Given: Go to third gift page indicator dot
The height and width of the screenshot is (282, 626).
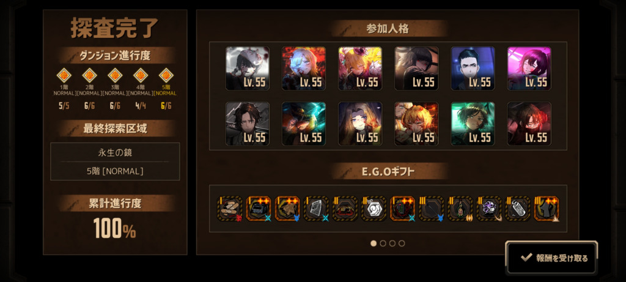Looking at the screenshot, I should pos(392,243).
